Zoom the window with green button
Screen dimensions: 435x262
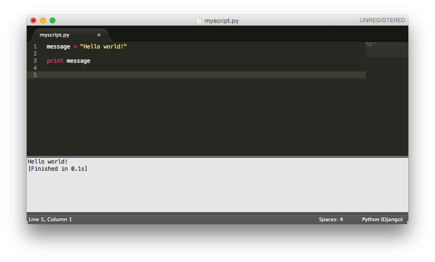52,20
